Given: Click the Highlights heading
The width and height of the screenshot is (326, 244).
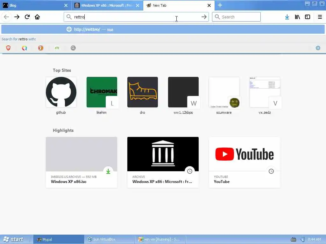Looking at the screenshot, I should [x=63, y=130].
